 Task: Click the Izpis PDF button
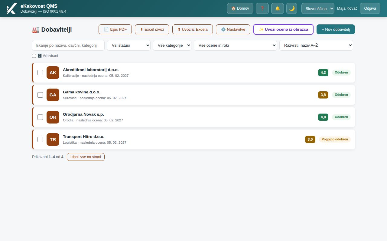pos(115,30)
